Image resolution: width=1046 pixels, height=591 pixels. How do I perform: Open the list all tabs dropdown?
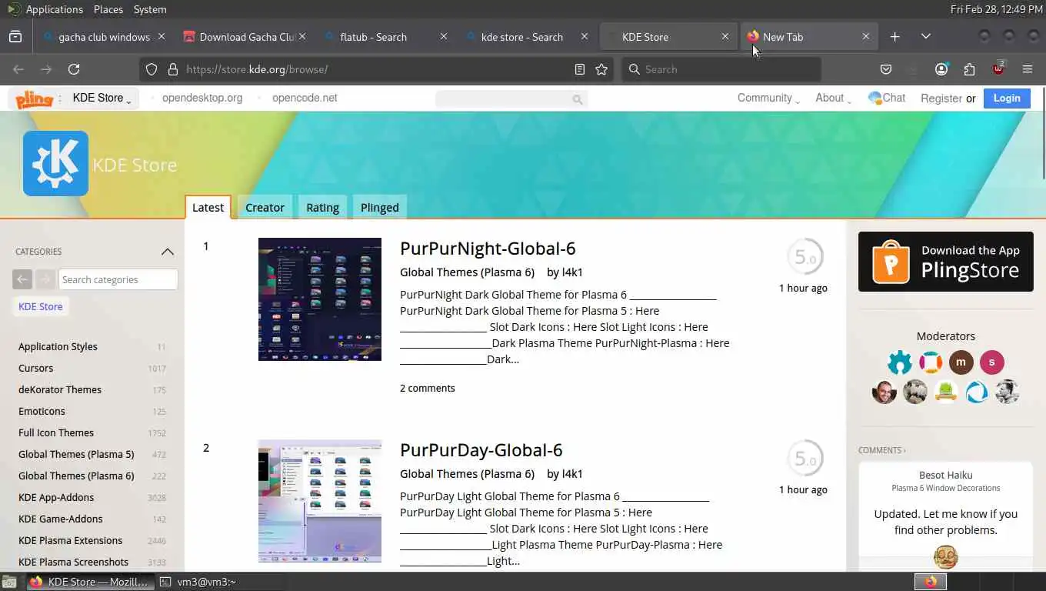(926, 37)
